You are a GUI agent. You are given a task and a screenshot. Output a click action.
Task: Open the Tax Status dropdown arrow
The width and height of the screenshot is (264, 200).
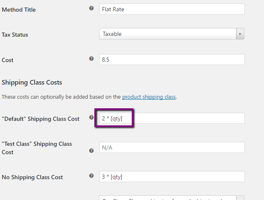[240, 34]
